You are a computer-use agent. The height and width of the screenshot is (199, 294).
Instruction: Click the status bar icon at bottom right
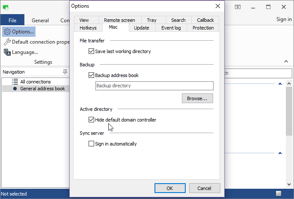click(x=279, y=194)
